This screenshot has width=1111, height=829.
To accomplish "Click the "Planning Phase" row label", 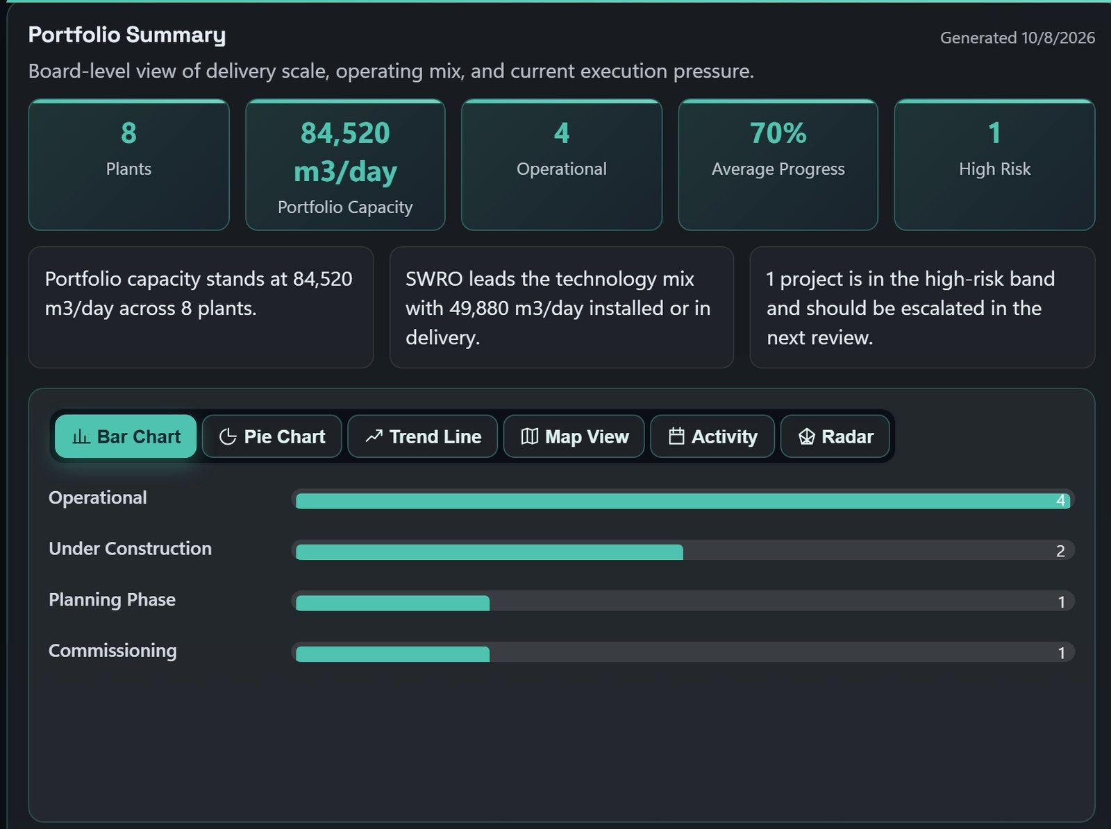I will click(112, 600).
